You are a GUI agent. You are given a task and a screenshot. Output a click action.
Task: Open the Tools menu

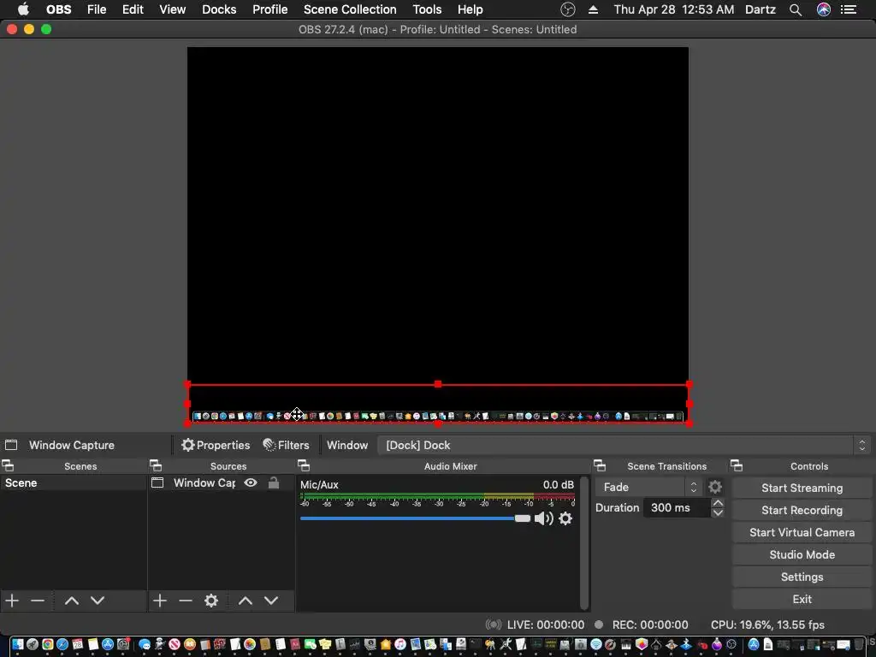pyautogui.click(x=427, y=9)
